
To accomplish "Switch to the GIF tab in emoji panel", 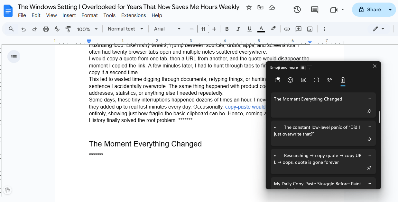I will pos(303,80).
